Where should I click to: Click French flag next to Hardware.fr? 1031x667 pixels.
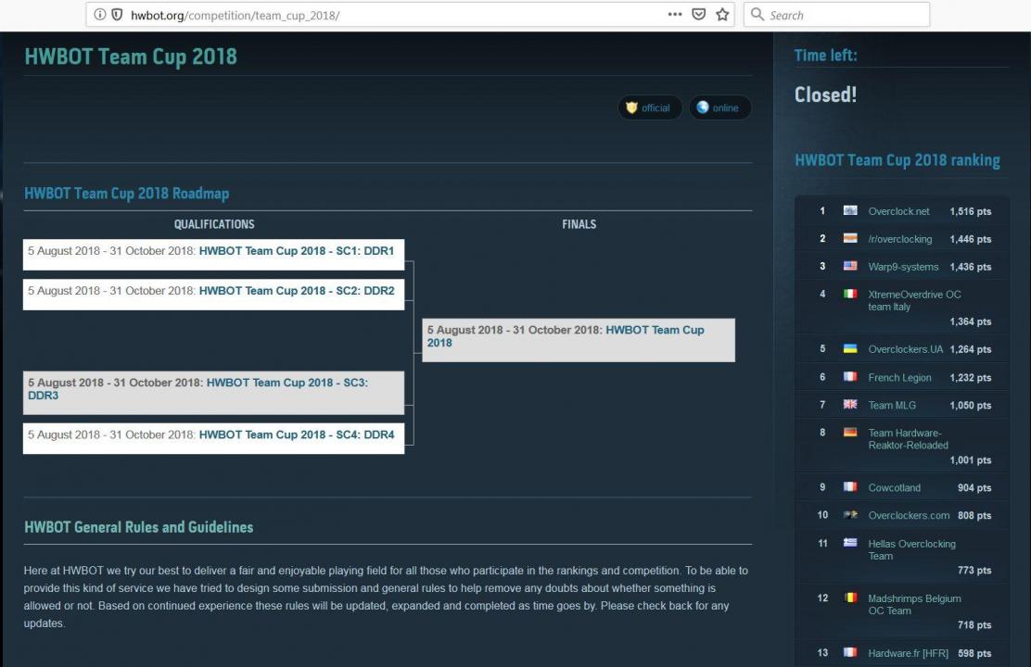[x=850, y=652]
